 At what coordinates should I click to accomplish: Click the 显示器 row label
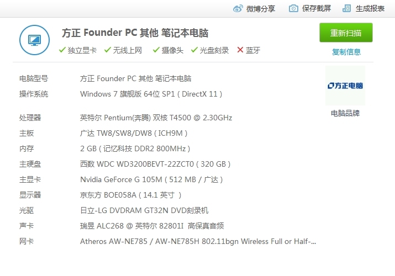[x=30, y=195]
